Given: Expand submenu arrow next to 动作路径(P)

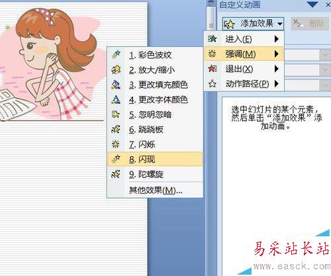Looking at the screenshot, I should pyautogui.click(x=277, y=83).
